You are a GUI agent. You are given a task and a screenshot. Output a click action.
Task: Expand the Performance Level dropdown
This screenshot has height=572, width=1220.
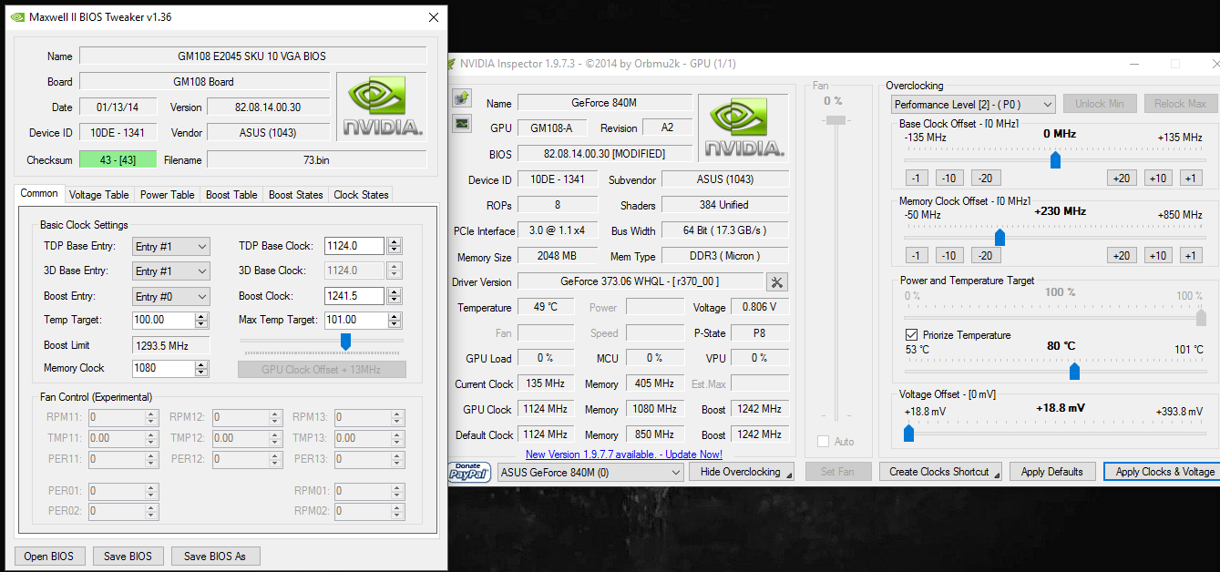973,105
